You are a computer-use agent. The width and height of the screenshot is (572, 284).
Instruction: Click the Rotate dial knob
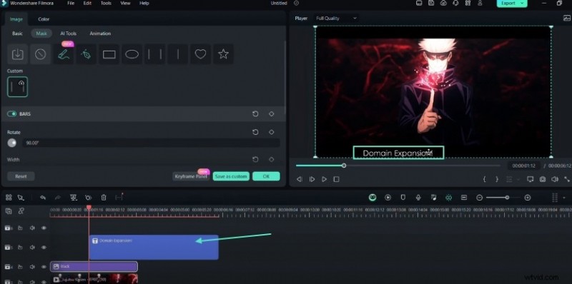(12, 143)
